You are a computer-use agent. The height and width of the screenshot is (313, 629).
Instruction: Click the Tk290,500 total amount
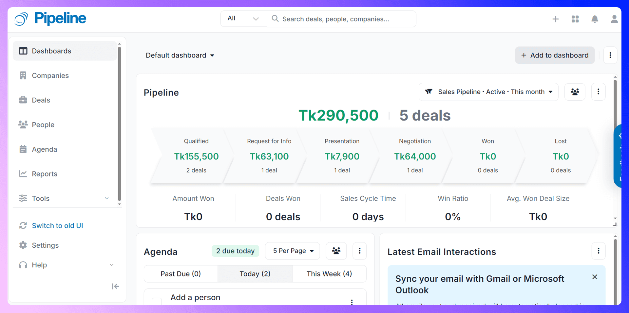click(338, 115)
